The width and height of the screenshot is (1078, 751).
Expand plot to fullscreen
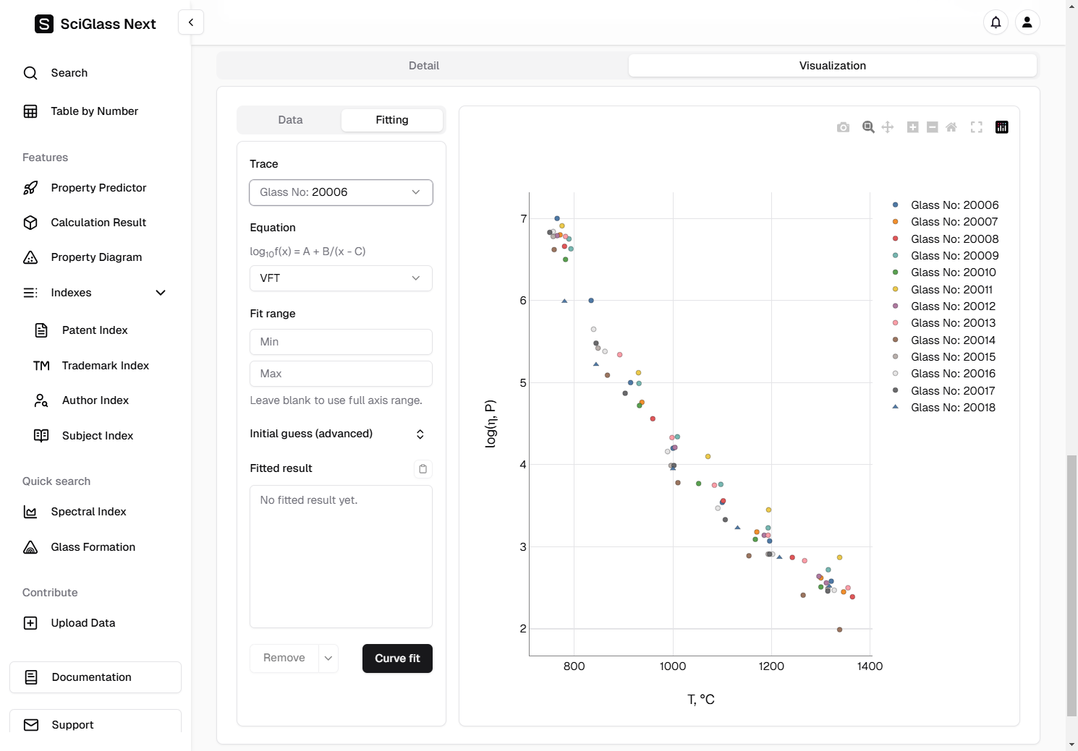click(977, 127)
